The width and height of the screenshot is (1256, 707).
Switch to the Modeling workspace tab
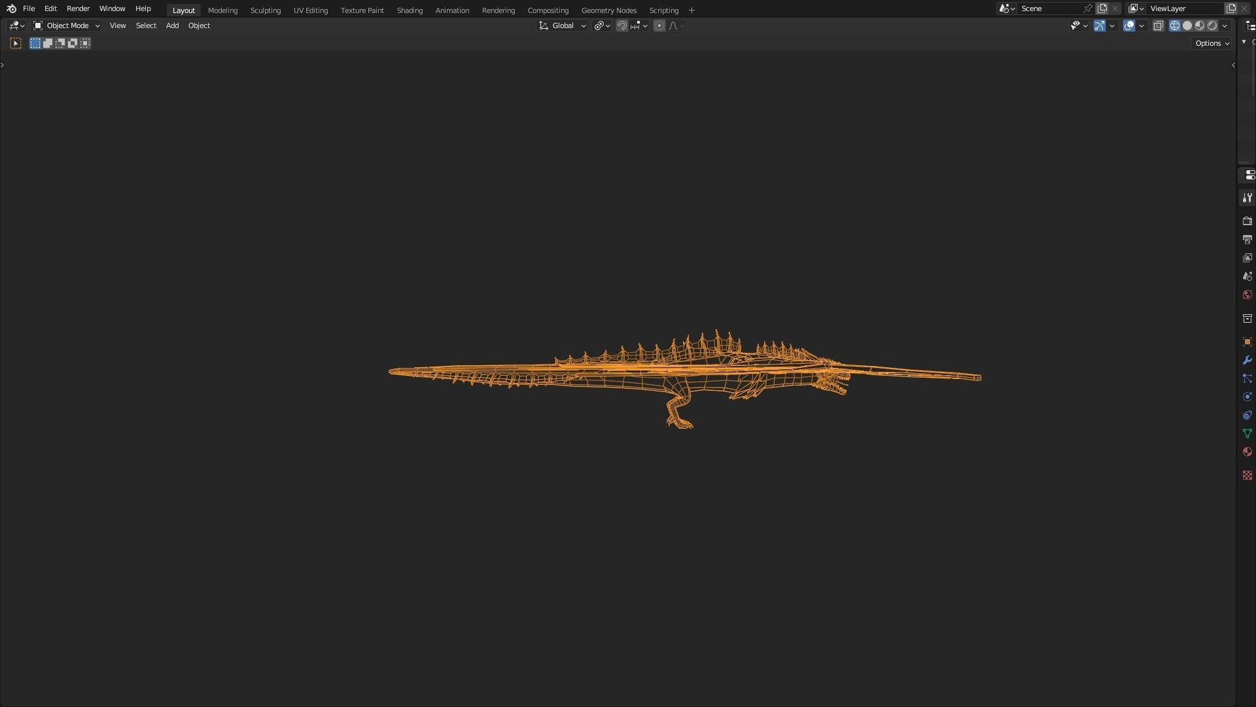pos(222,10)
